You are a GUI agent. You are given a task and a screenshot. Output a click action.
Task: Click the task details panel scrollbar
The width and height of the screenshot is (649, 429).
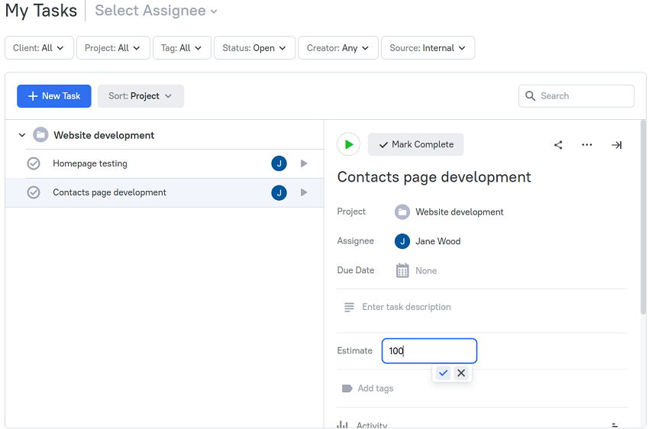(643, 218)
